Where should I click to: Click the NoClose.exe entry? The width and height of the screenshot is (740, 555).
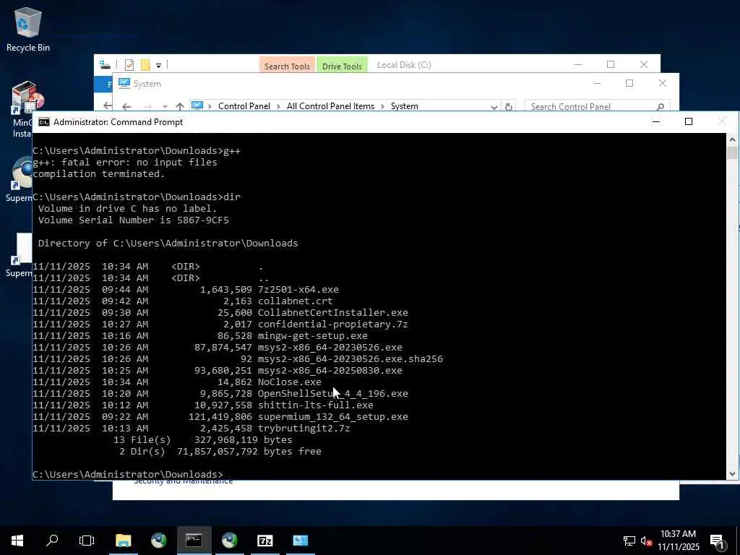(x=289, y=382)
